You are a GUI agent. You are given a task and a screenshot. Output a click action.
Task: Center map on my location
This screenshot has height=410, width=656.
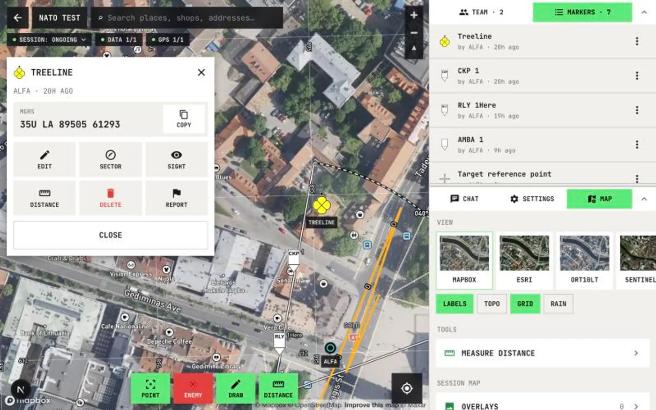pos(407,388)
